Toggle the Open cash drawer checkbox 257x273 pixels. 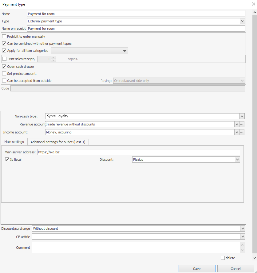click(4, 67)
